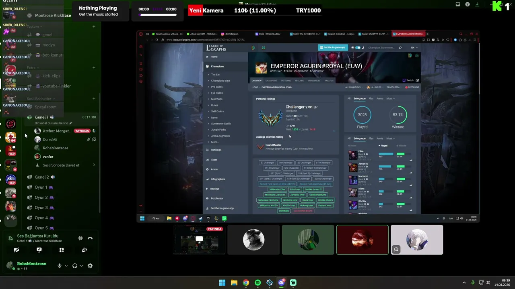
Task: Mute the microphone for RohsMontrose
Action: point(60,266)
